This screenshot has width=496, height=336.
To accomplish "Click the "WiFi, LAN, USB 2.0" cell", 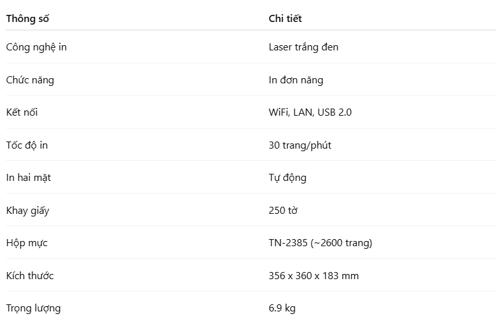I will click(x=310, y=112).
